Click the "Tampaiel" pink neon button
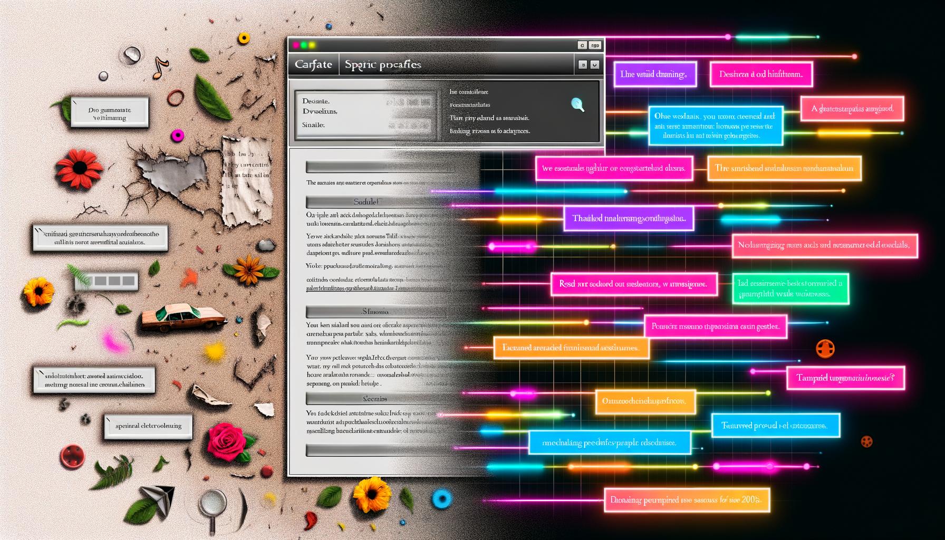 (x=845, y=378)
